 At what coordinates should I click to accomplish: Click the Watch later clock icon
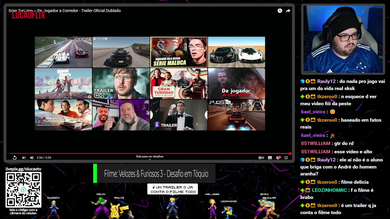click(280, 11)
